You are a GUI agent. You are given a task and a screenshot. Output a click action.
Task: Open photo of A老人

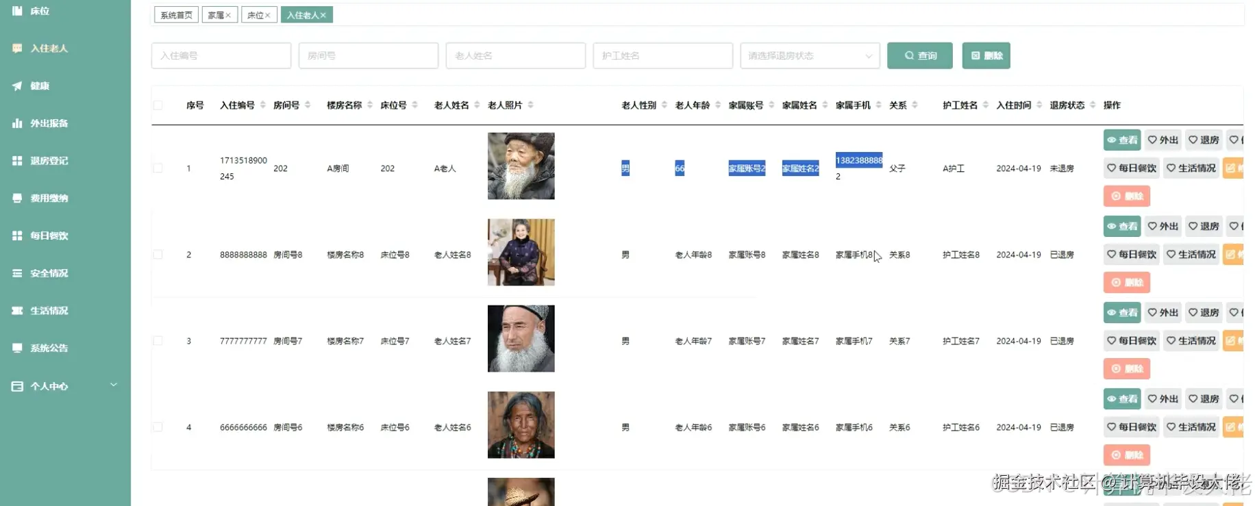coord(521,166)
